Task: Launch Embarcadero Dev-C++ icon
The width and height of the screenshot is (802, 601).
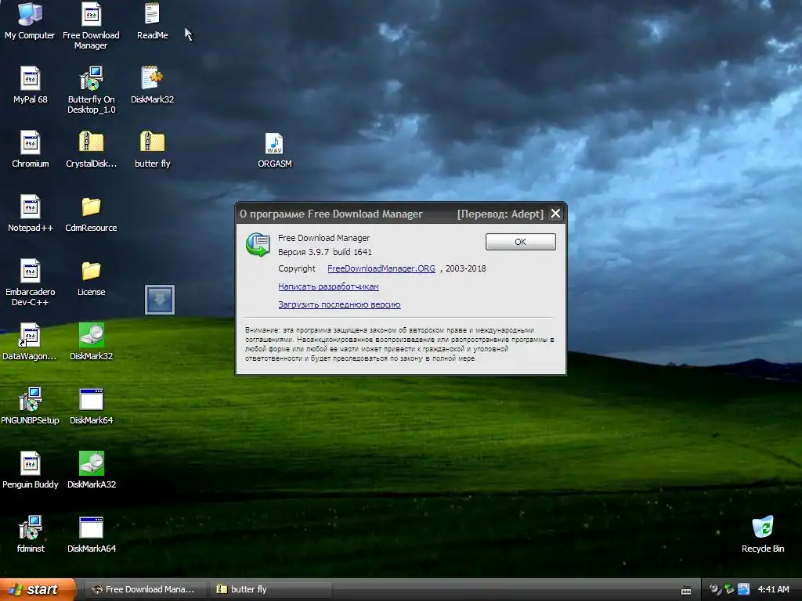Action: [31, 283]
